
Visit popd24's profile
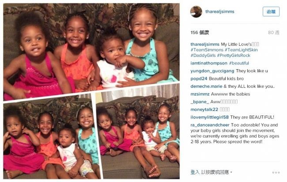point(199,79)
